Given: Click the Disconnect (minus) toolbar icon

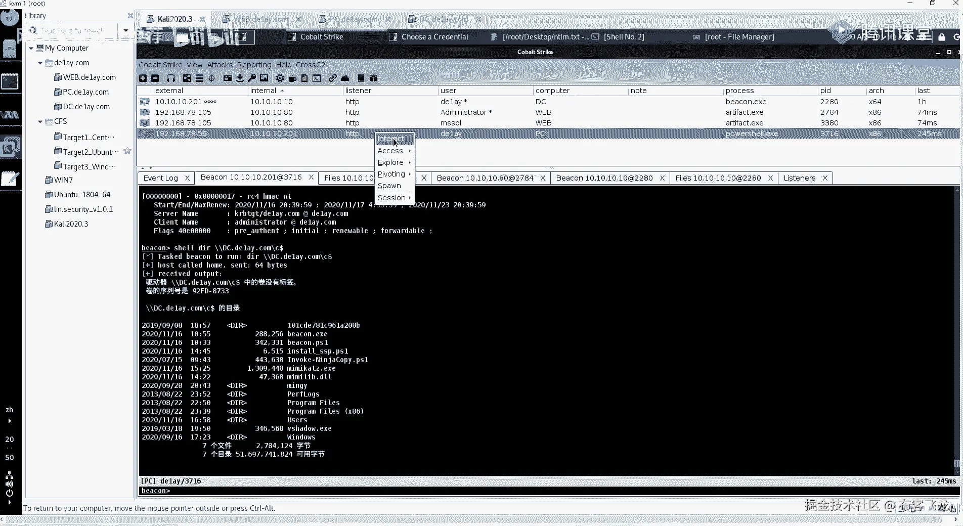Looking at the screenshot, I should 155,78.
